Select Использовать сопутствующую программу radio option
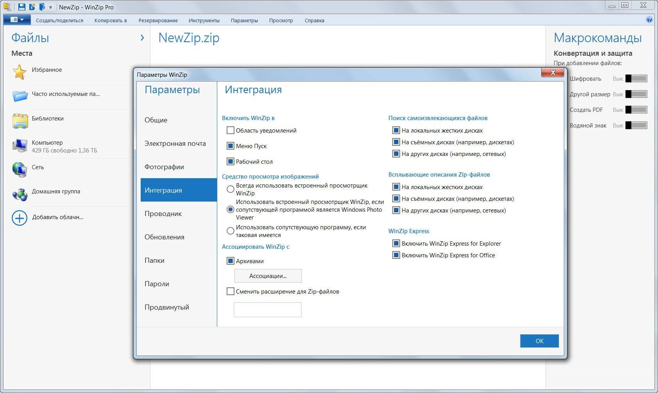The image size is (658, 393). (231, 231)
